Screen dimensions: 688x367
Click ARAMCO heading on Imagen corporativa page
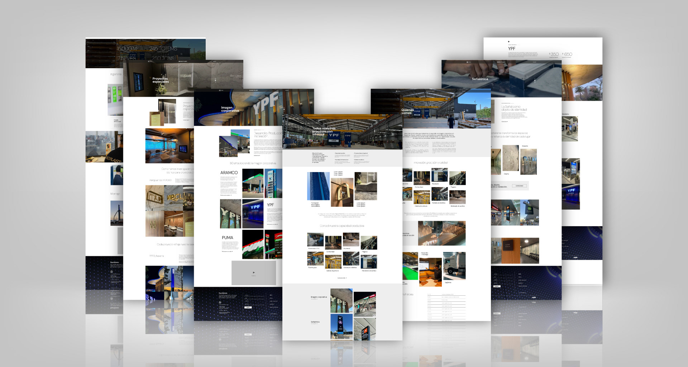click(x=229, y=173)
